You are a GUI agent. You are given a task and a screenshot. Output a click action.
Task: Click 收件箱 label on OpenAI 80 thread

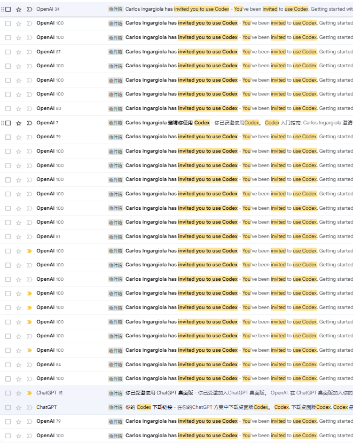[x=115, y=109]
